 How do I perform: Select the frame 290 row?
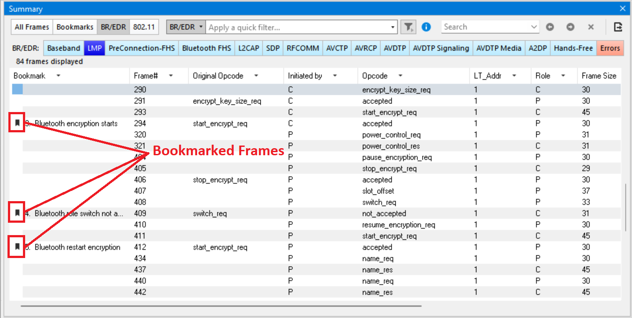[x=315, y=90]
